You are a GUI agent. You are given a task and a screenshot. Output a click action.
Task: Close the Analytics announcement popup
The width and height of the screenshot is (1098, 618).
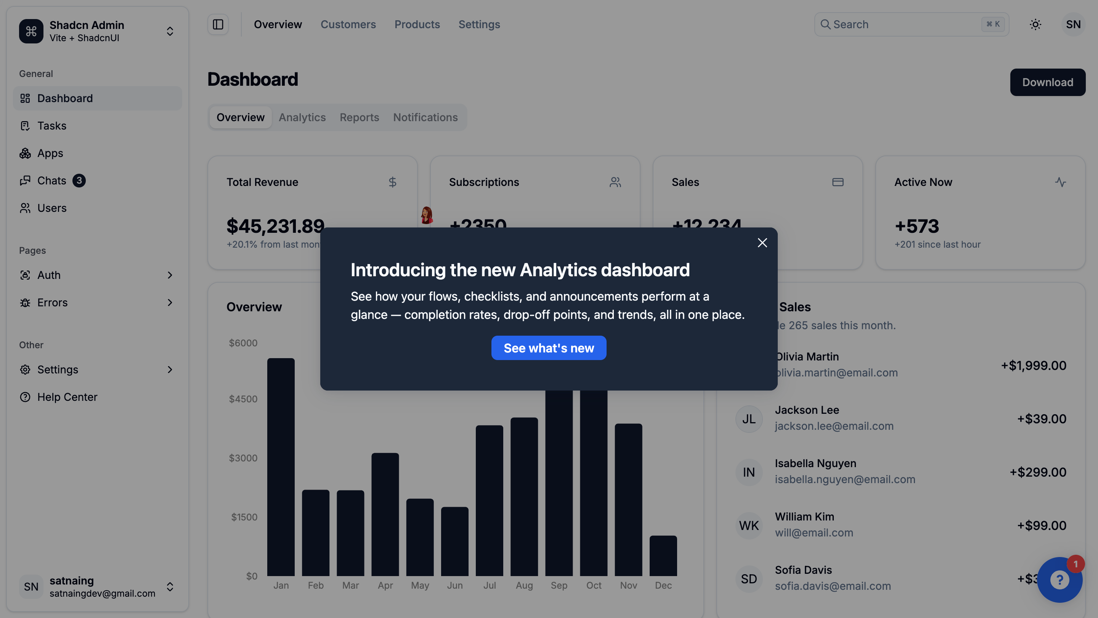[x=762, y=243]
